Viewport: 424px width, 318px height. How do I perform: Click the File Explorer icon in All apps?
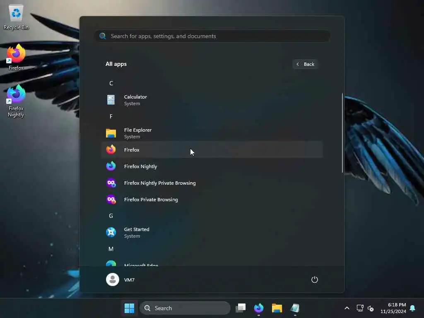tap(111, 133)
